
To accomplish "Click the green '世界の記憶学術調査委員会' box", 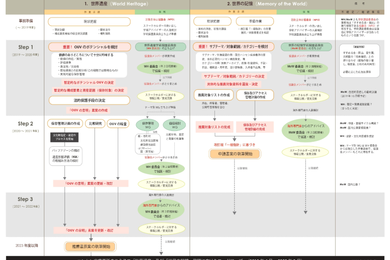I will point(306,47).
